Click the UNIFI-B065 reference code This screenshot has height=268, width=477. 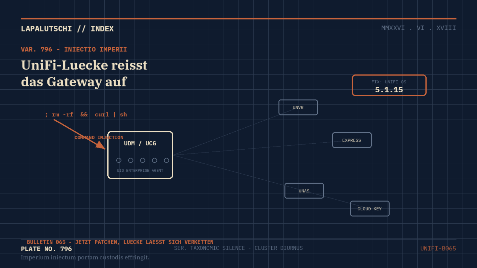(438, 248)
